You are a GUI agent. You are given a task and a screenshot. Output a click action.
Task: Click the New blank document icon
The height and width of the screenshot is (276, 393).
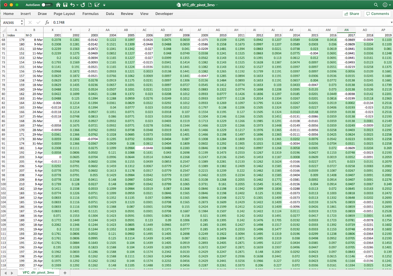(x=90, y=5)
